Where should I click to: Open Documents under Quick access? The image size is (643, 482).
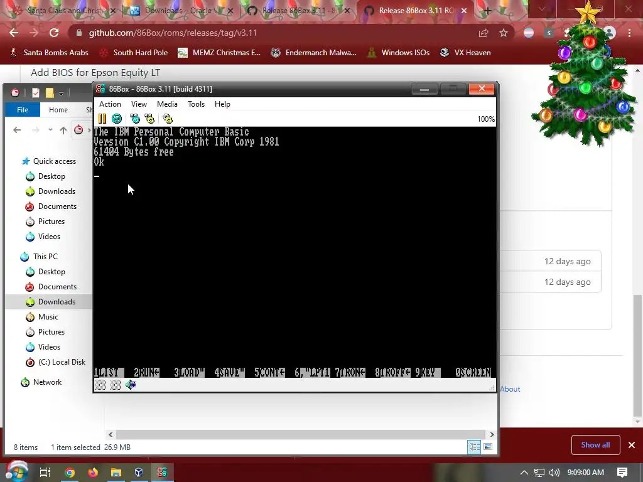(x=51, y=206)
